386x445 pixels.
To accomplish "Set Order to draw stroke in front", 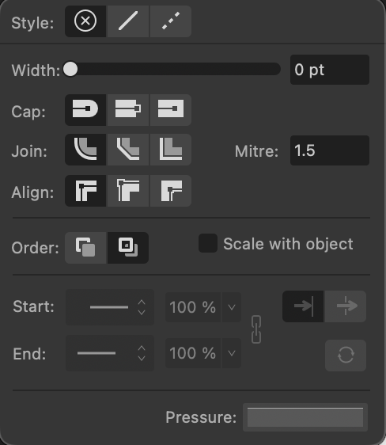I will pos(128,248).
